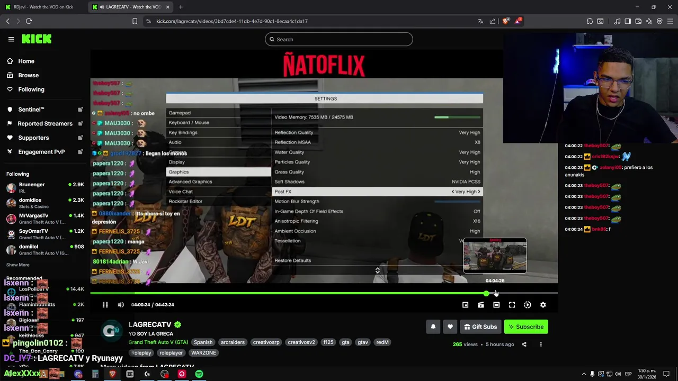678x381 pixels.
Task: Reload the current page
Action: click(x=29, y=21)
